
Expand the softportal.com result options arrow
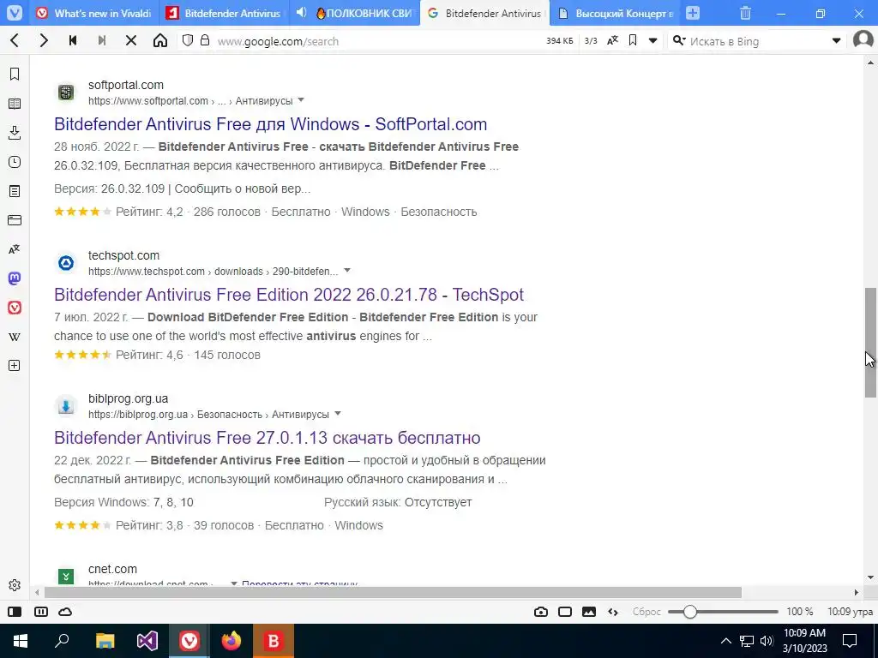click(301, 100)
